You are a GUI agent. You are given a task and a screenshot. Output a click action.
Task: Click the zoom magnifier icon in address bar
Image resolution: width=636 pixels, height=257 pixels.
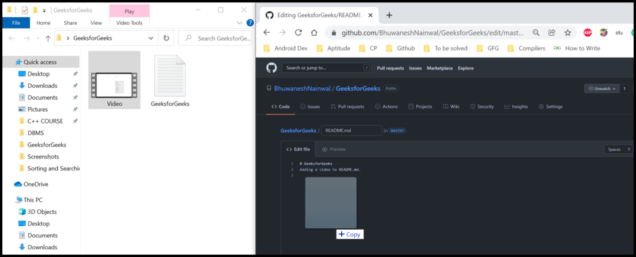pos(536,33)
